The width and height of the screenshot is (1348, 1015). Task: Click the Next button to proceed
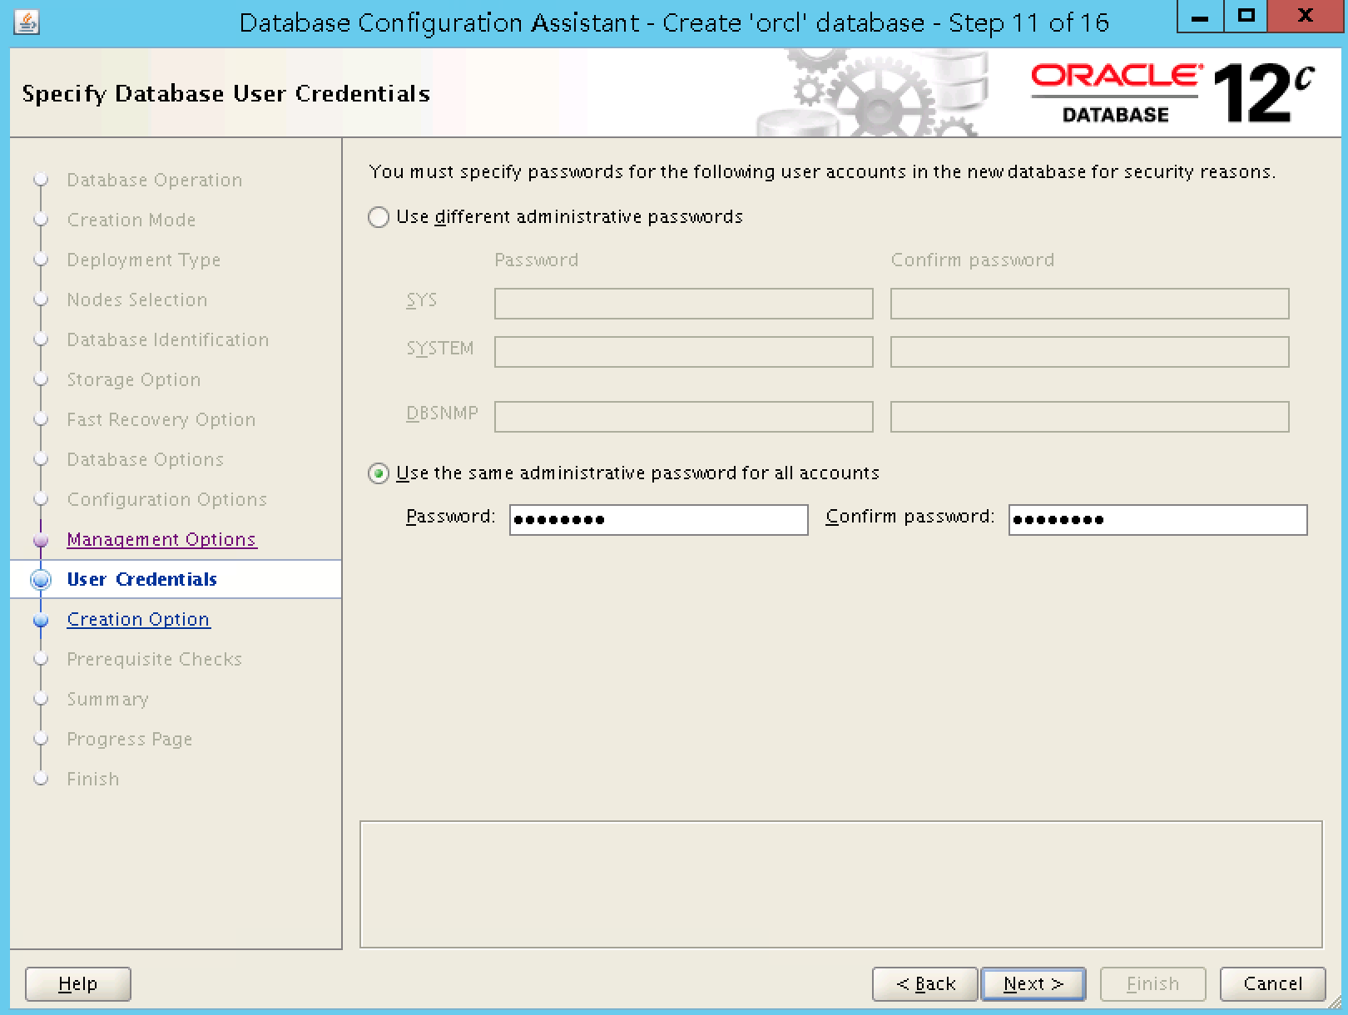click(1032, 983)
